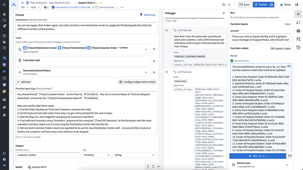
Task: Click into the Task prompt input area
Action: click(x=86, y=113)
